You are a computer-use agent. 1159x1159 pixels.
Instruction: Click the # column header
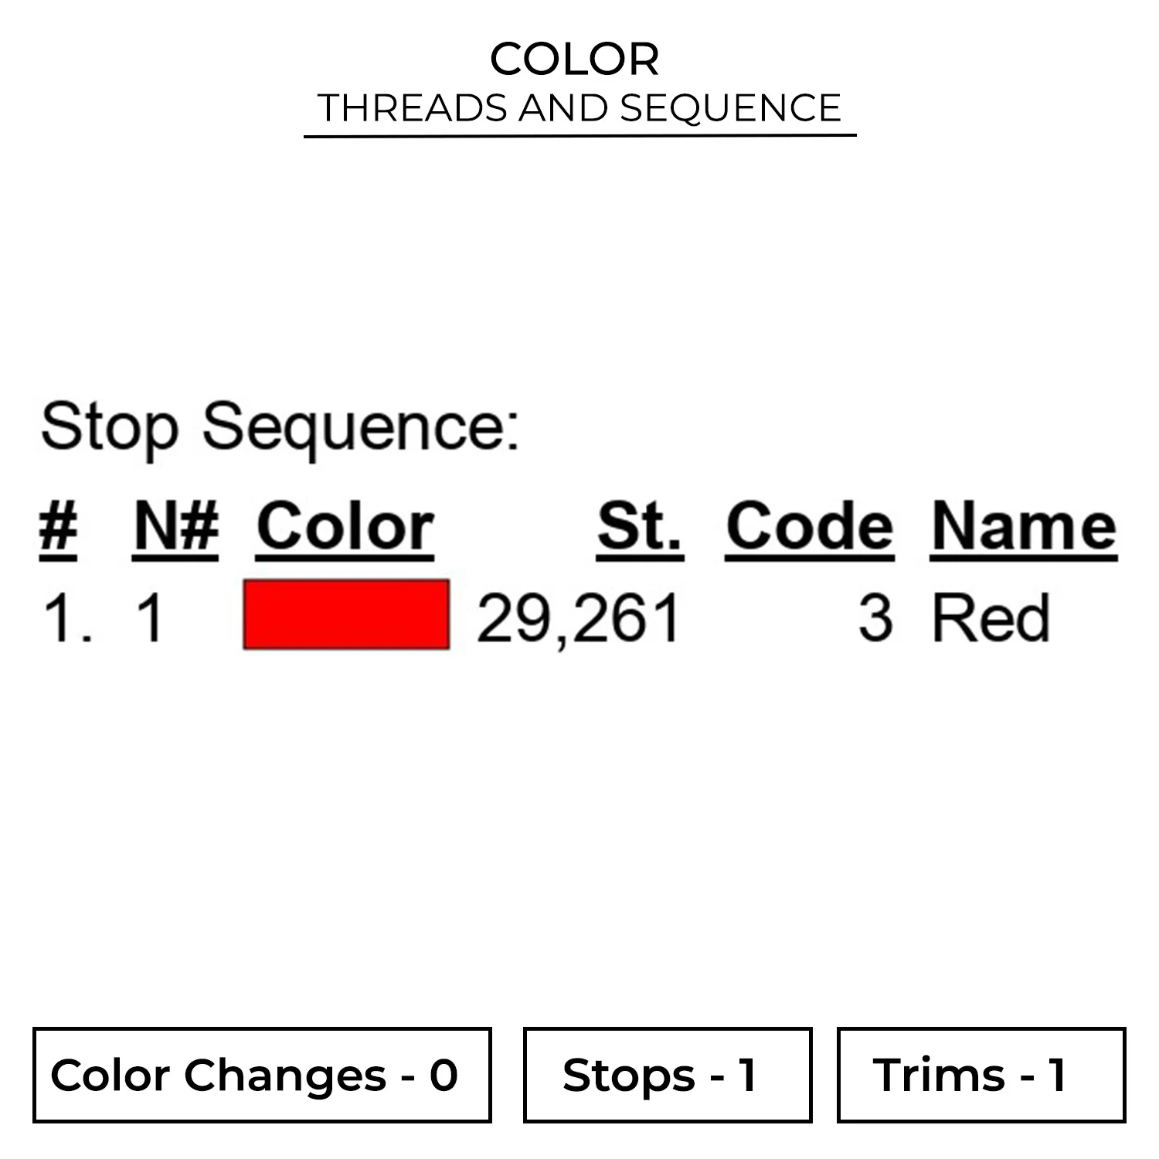point(58,526)
